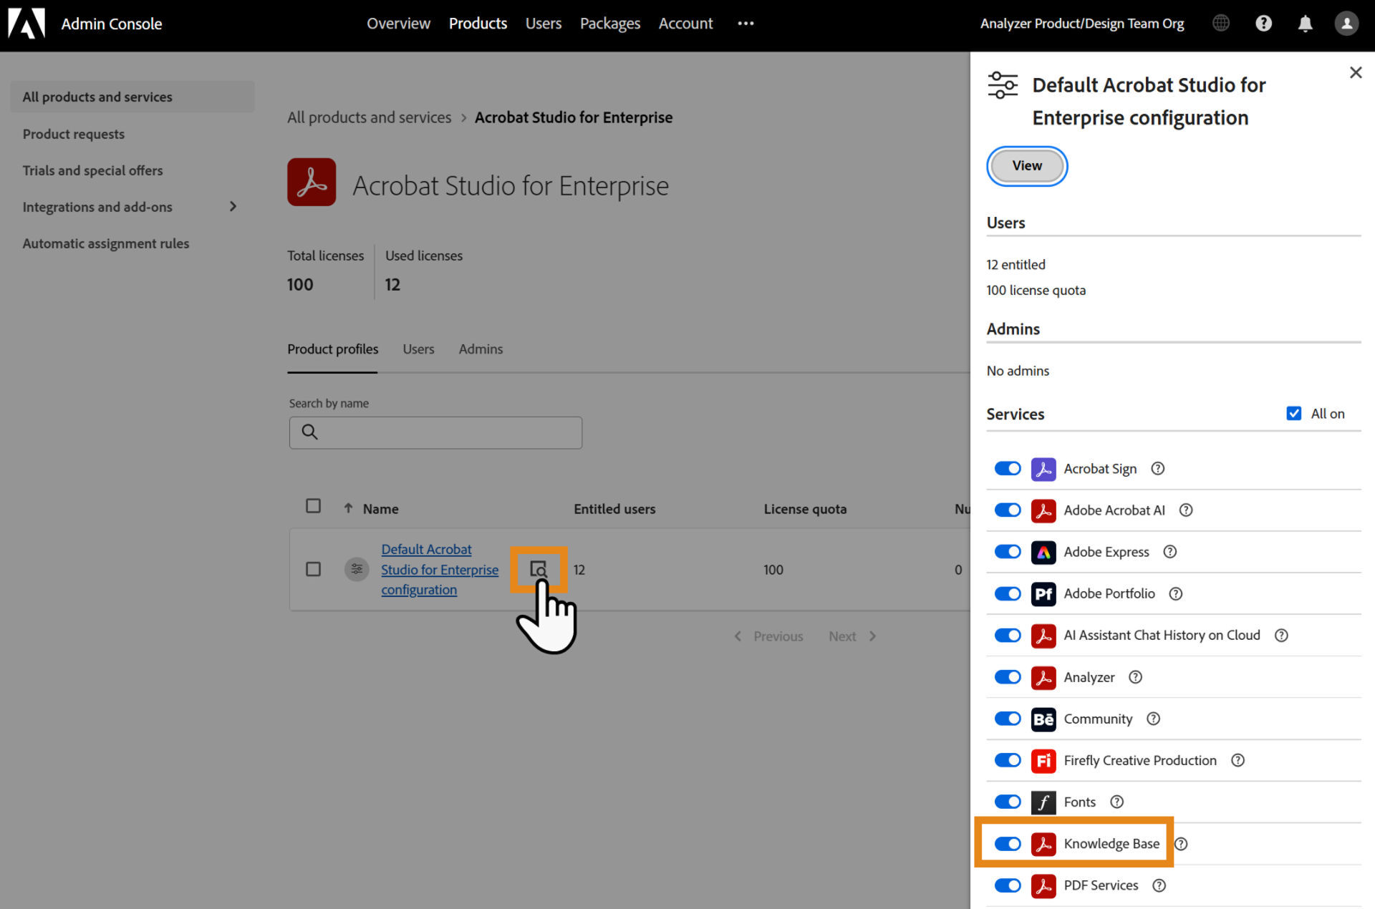Click the help icon beside Adobe Portfolio
The image size is (1375, 909).
click(1176, 593)
